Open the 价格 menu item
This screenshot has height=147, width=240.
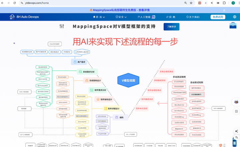[171, 17]
